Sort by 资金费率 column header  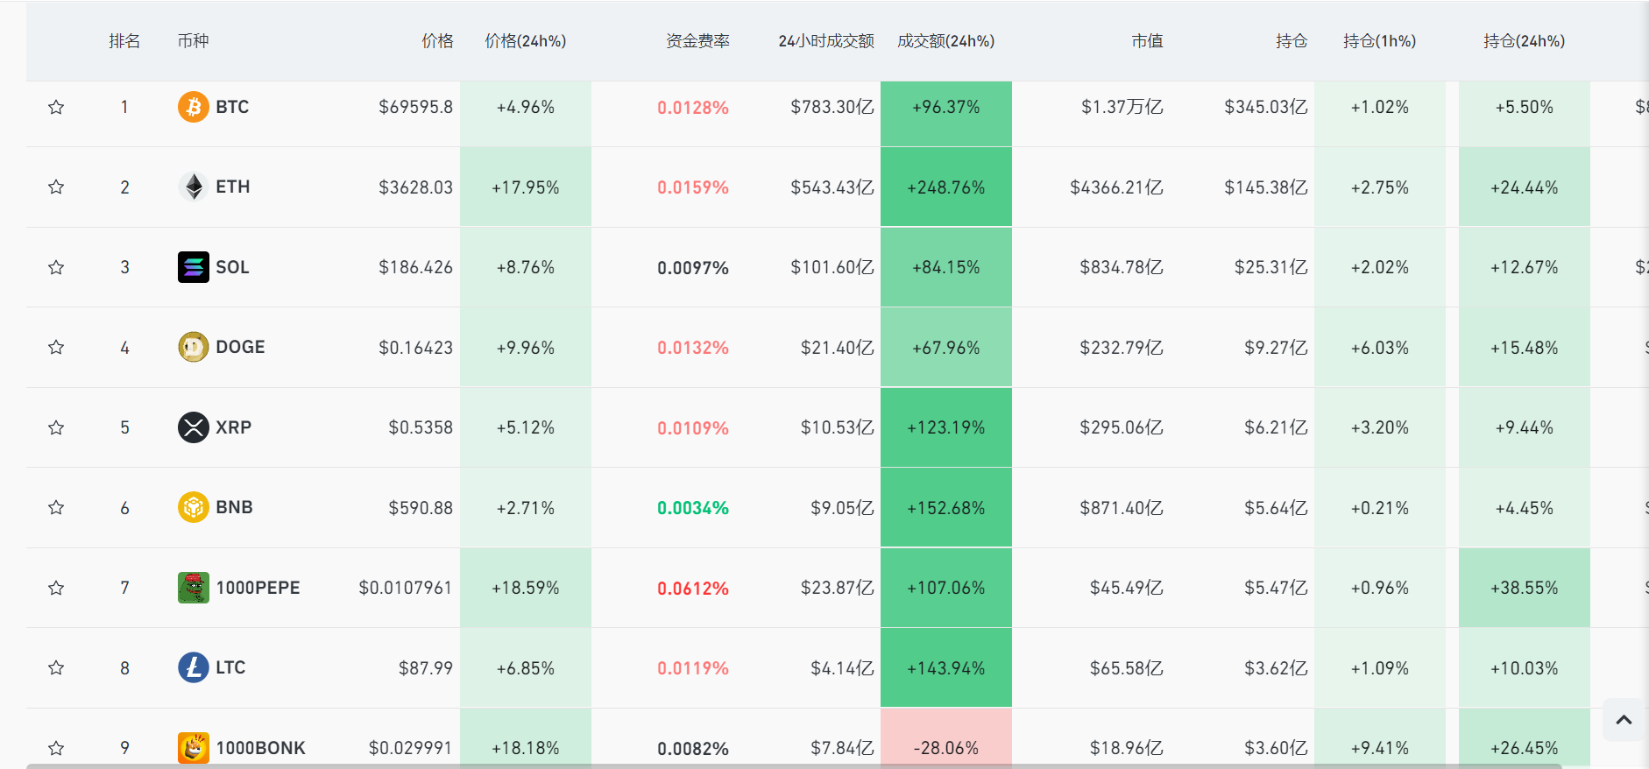(x=697, y=41)
